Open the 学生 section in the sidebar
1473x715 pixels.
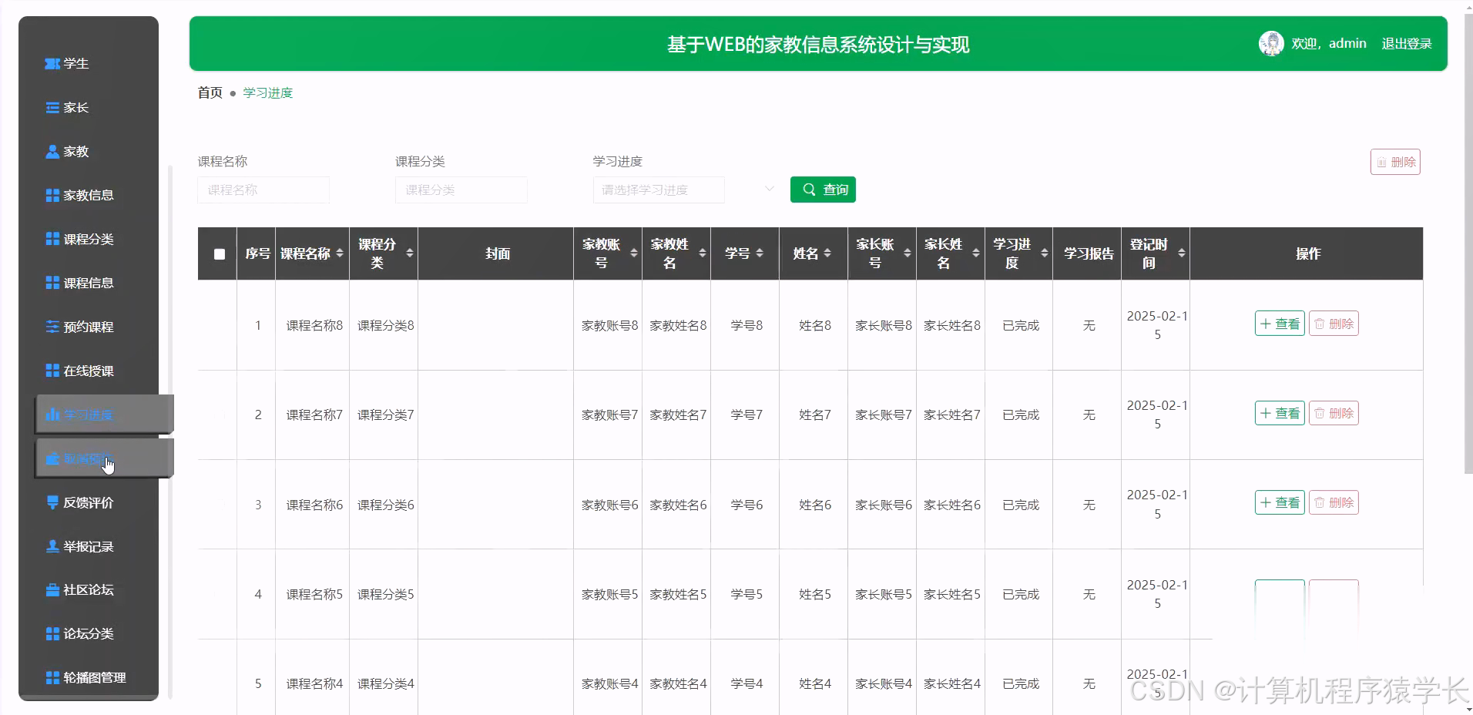click(x=75, y=63)
